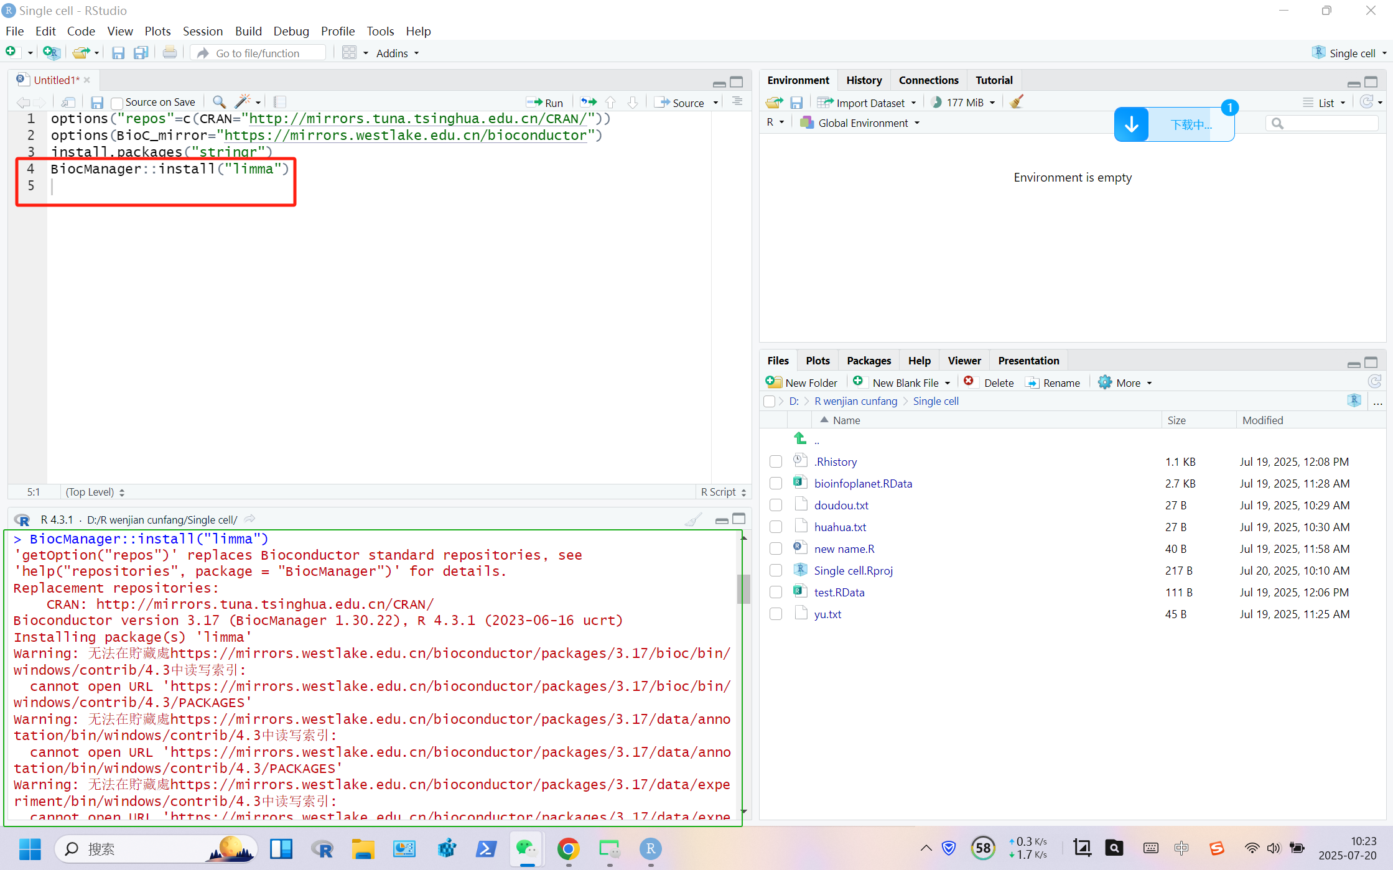Expand the More options dropdown in Files
This screenshot has height=870, width=1393.
(x=1126, y=383)
